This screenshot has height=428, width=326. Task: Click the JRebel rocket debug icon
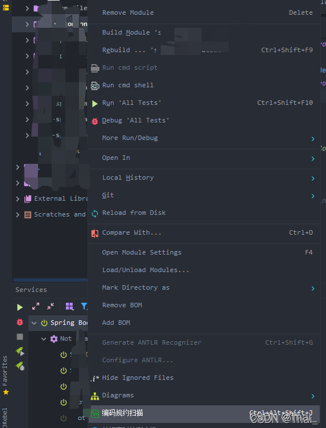[20, 366]
